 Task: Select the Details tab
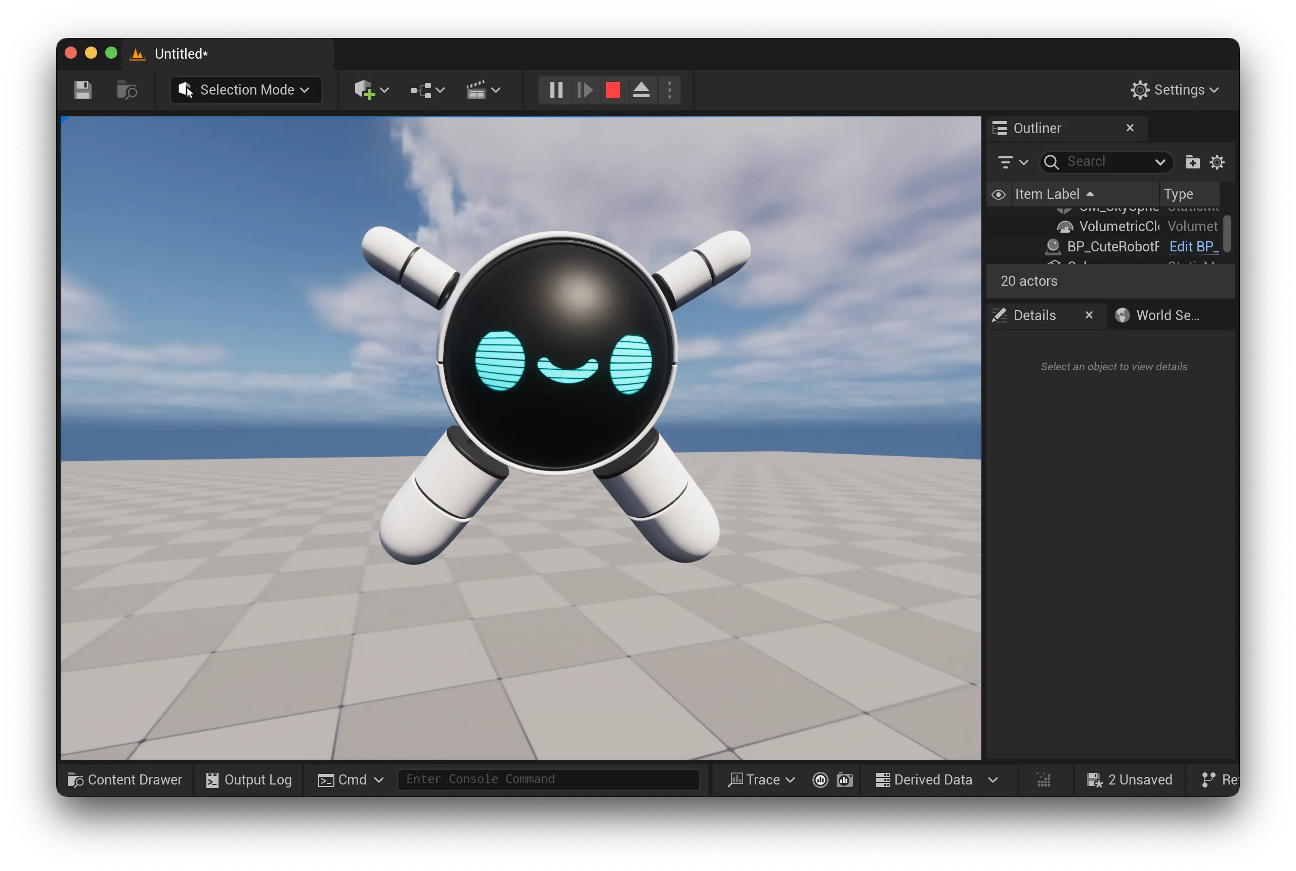pyautogui.click(x=1034, y=316)
